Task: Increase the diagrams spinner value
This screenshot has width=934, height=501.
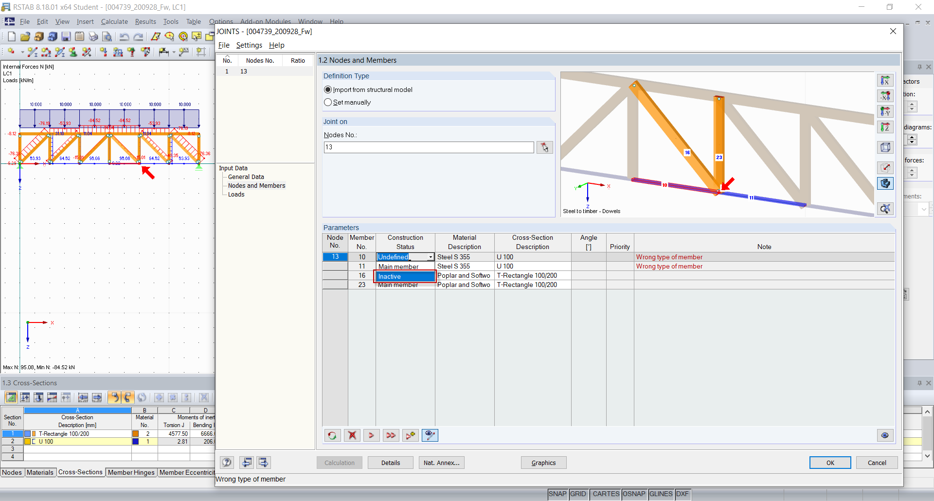Action: tap(912, 137)
